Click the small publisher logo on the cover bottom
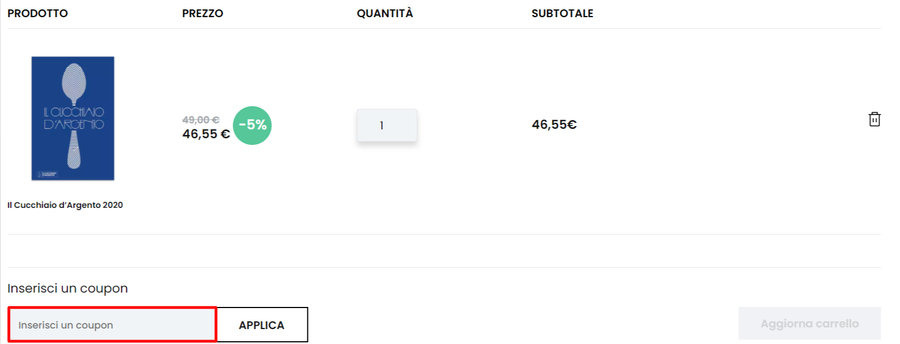The image size is (900, 344). (x=47, y=175)
